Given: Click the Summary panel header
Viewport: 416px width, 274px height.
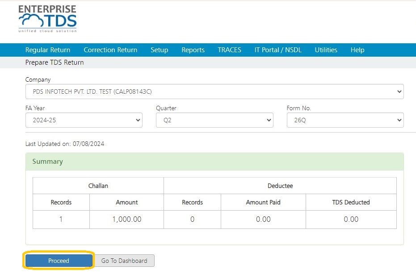Looking at the screenshot, I should (x=214, y=162).
